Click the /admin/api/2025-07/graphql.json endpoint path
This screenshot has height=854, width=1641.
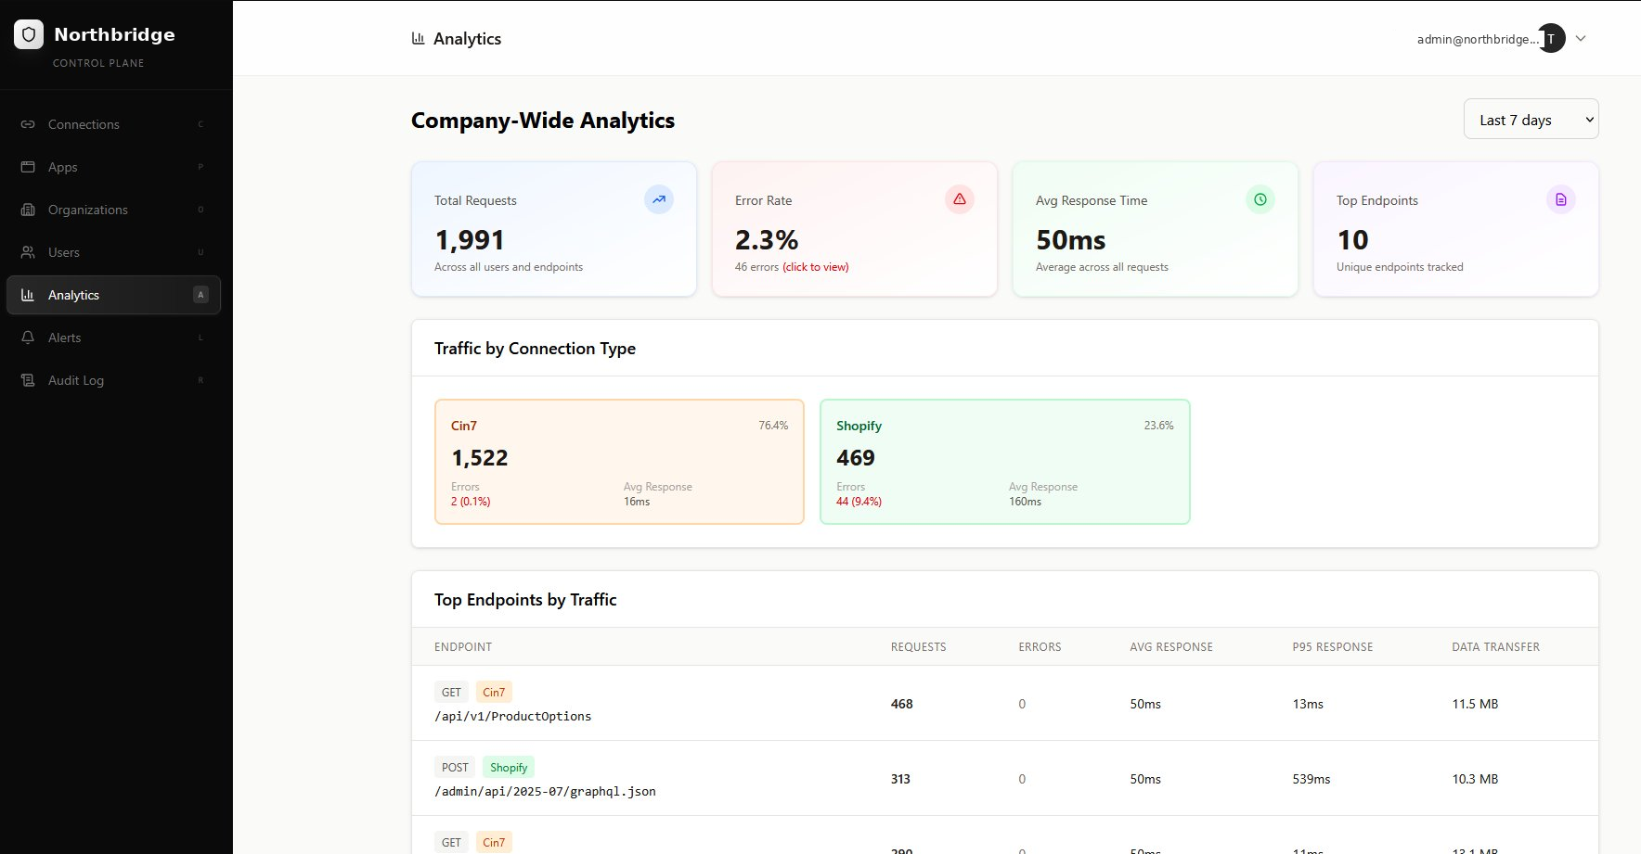[545, 791]
